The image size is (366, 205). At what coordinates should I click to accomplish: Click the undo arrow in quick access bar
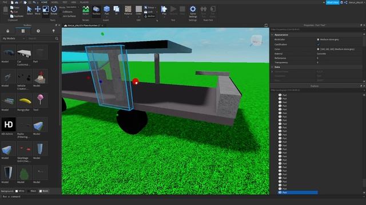pyautogui.click(x=34, y=2)
